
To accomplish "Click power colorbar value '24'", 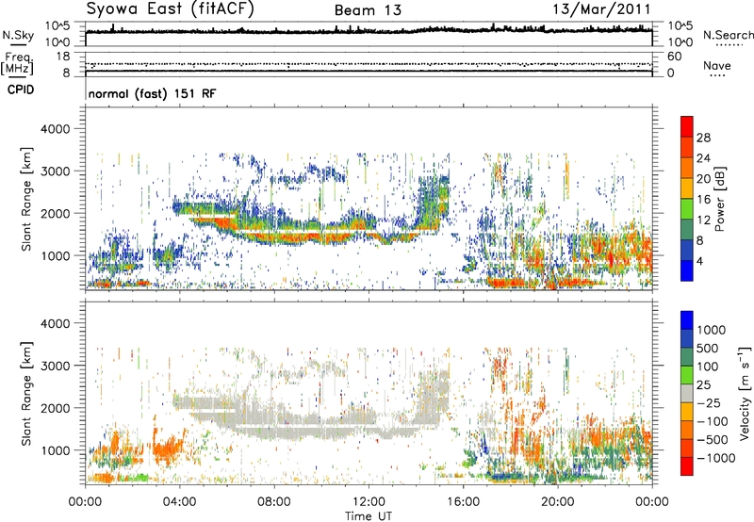I will 703,158.
